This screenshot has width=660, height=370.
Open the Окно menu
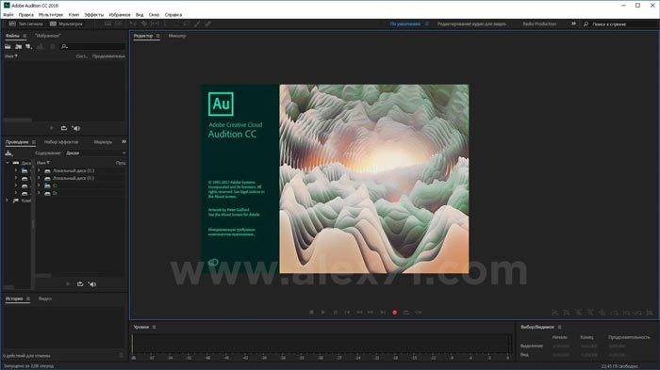154,15
